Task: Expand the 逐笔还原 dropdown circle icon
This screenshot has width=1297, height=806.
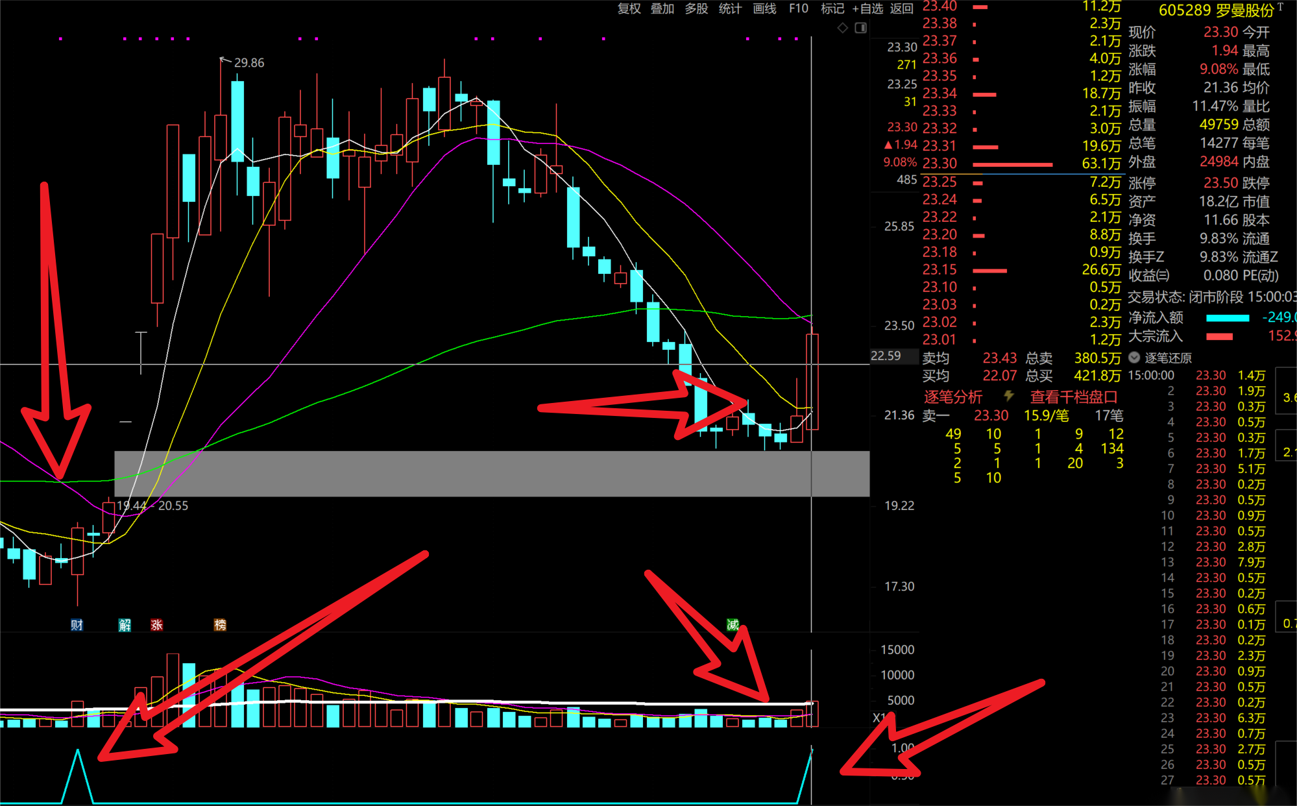Action: tap(1134, 358)
